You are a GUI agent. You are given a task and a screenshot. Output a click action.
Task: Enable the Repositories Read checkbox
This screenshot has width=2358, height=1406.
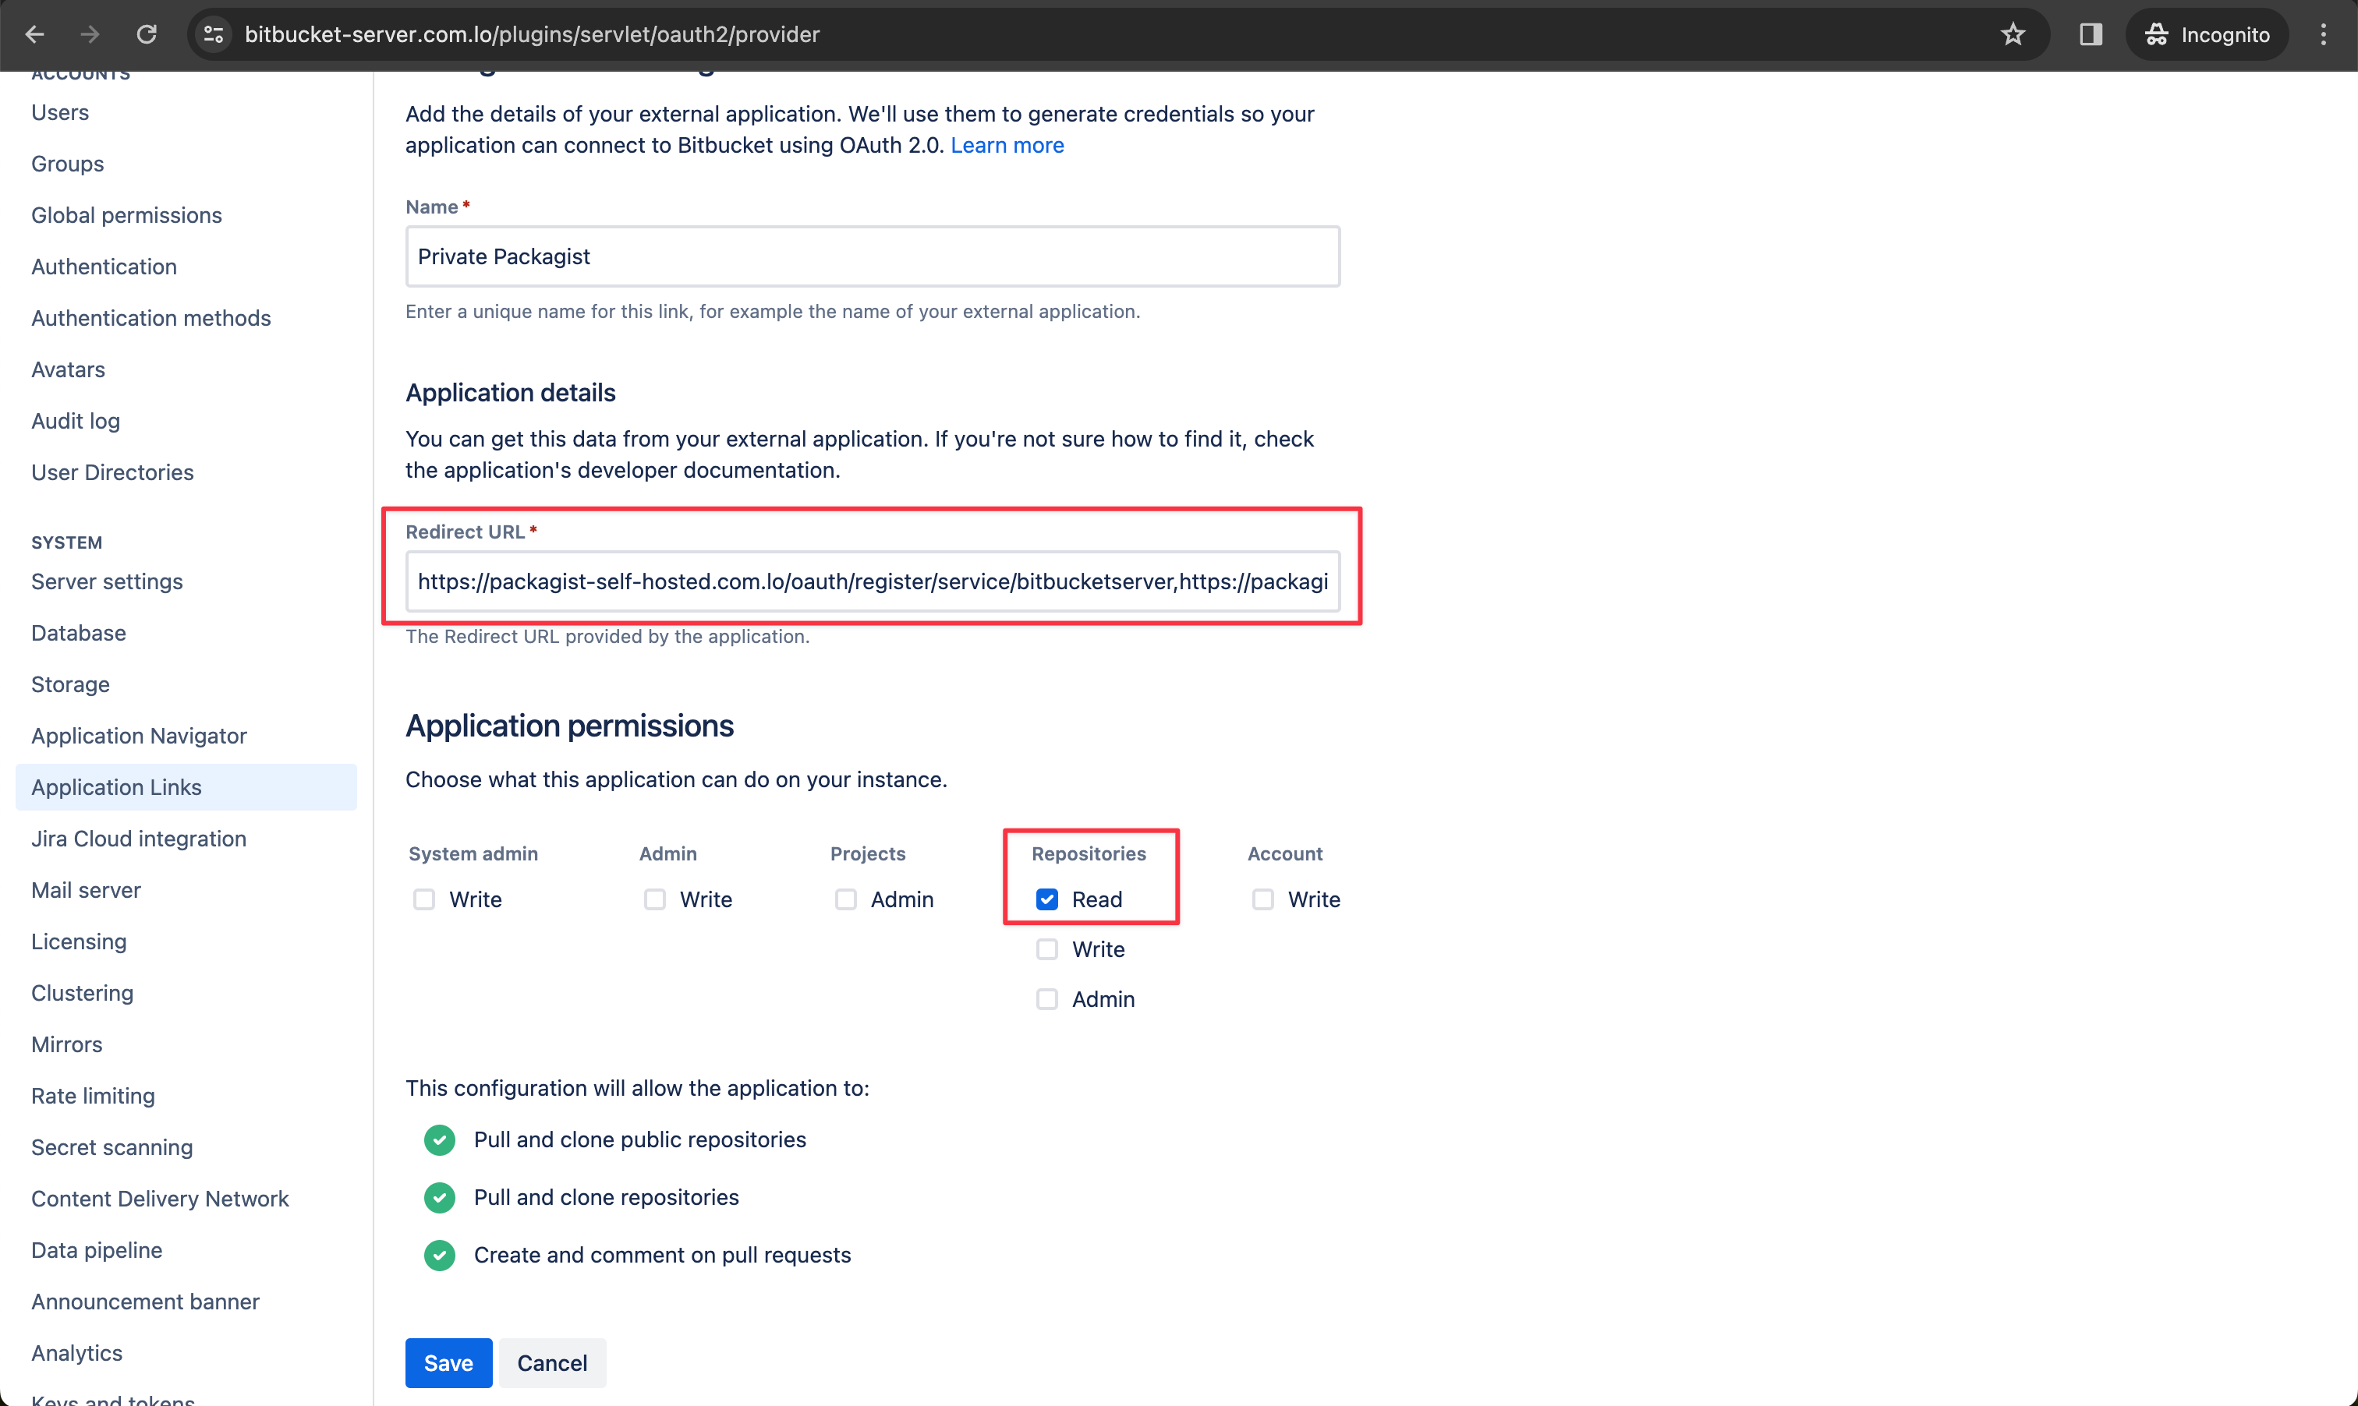[x=1046, y=899]
